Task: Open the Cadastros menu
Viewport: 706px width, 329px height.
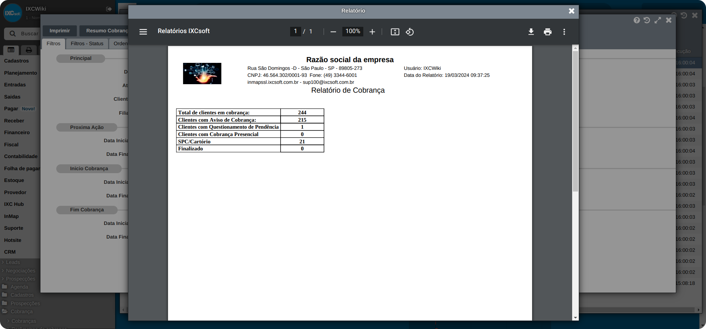Action: pos(17,61)
